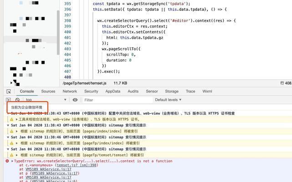Open the Default levels dropdown
The image size is (292, 182).
[x=168, y=100]
